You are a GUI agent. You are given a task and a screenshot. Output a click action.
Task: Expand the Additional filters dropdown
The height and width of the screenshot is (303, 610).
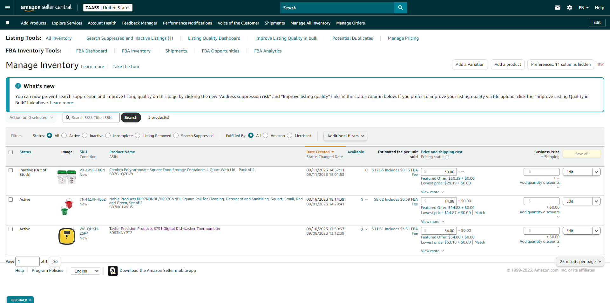pyautogui.click(x=345, y=136)
